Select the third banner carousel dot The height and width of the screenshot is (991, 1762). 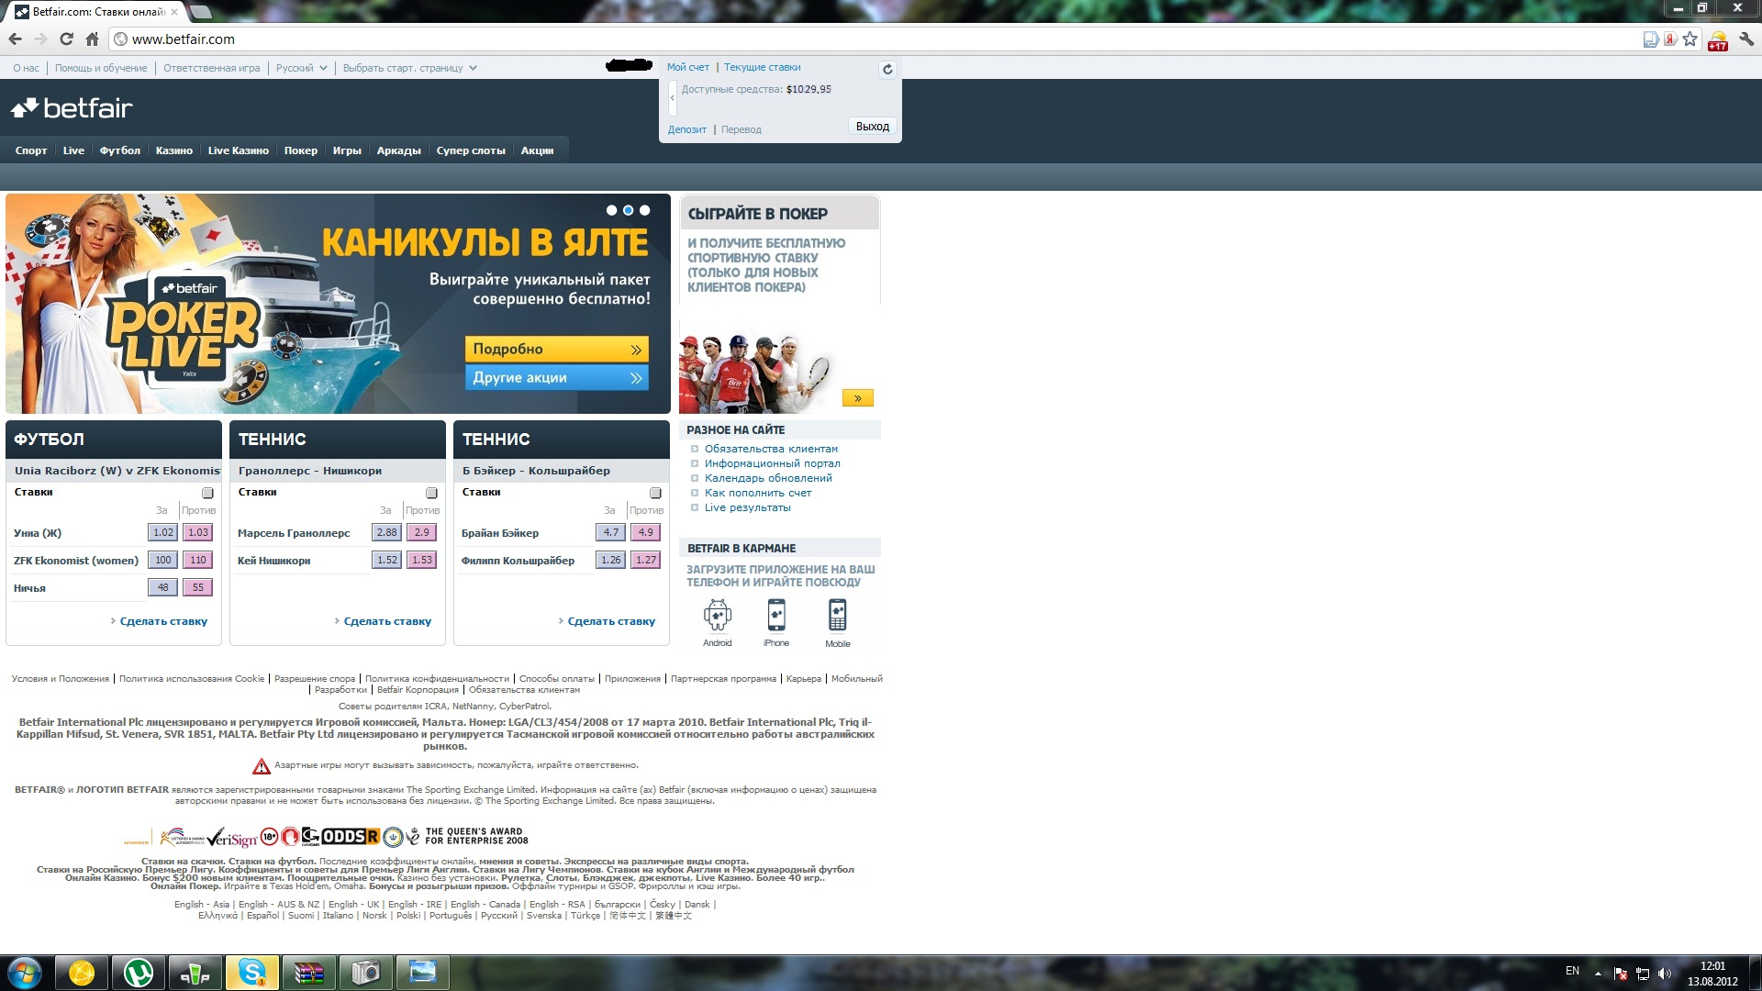click(644, 210)
